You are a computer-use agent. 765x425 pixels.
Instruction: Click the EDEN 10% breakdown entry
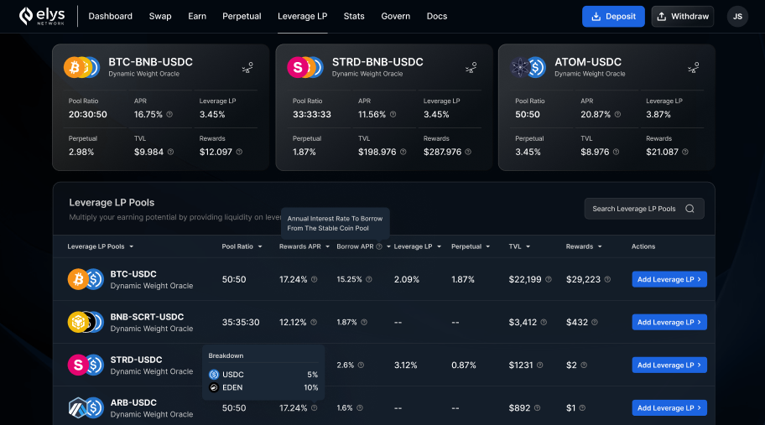[x=263, y=387]
